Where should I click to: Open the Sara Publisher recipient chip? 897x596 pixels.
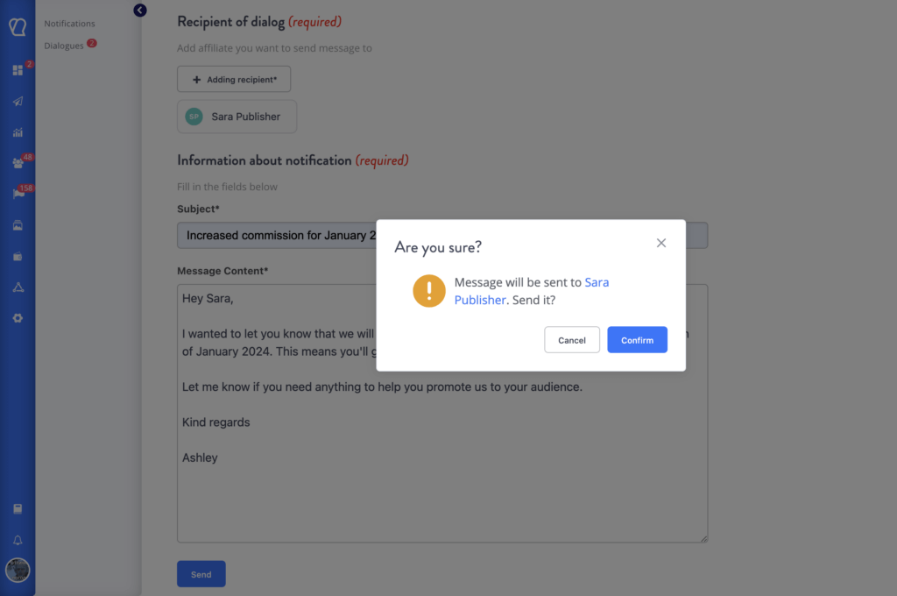click(x=237, y=116)
